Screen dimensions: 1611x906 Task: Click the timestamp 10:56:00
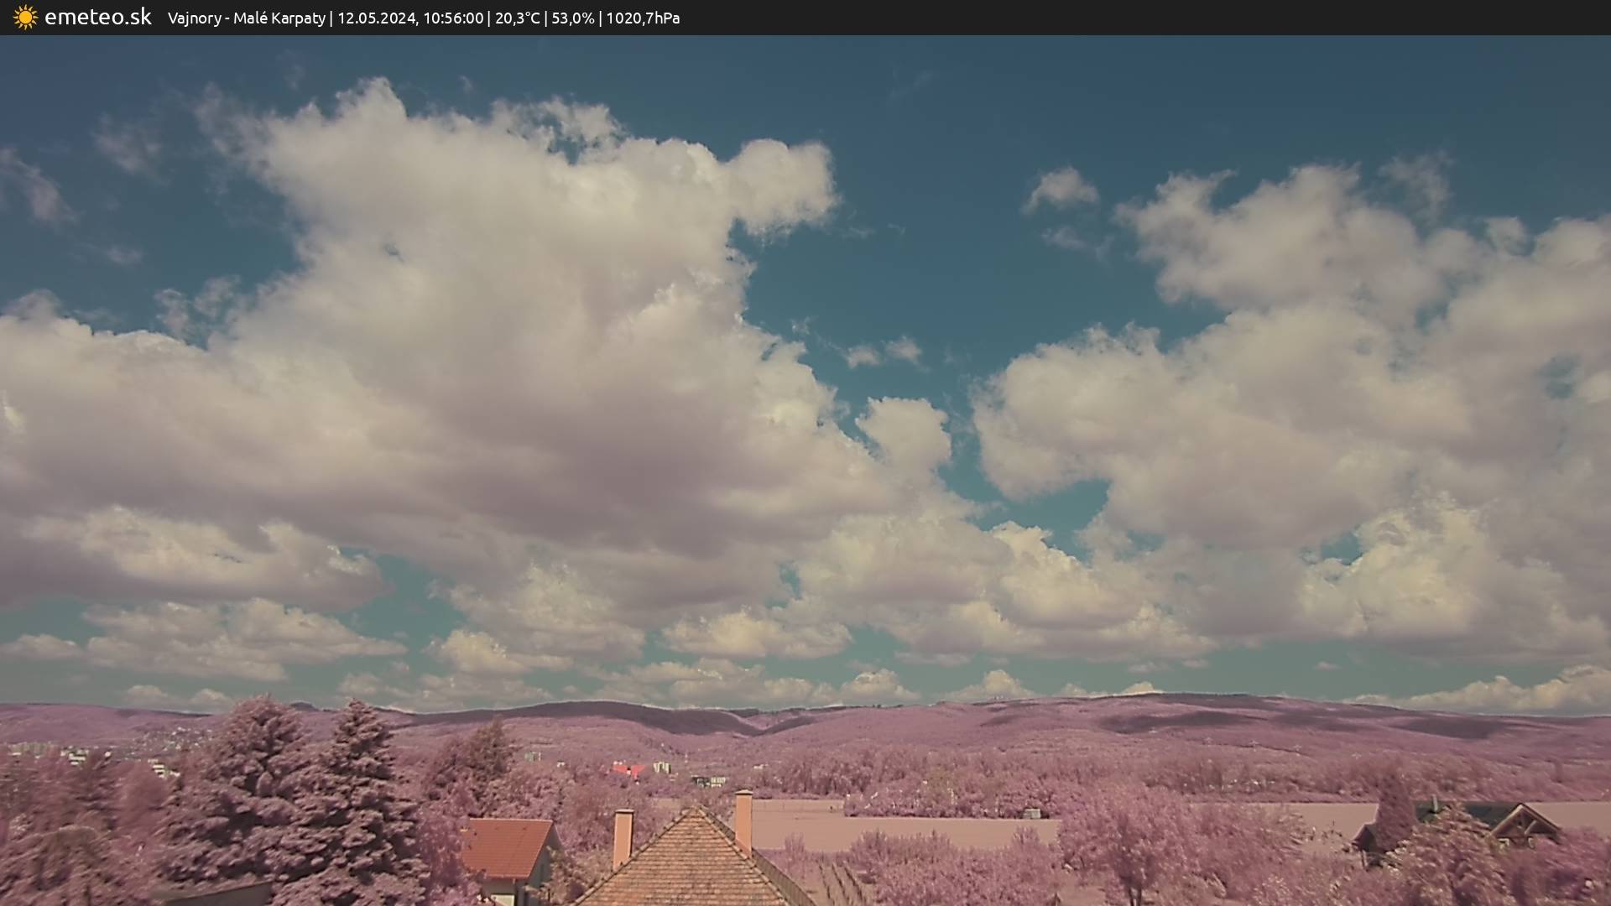453,18
